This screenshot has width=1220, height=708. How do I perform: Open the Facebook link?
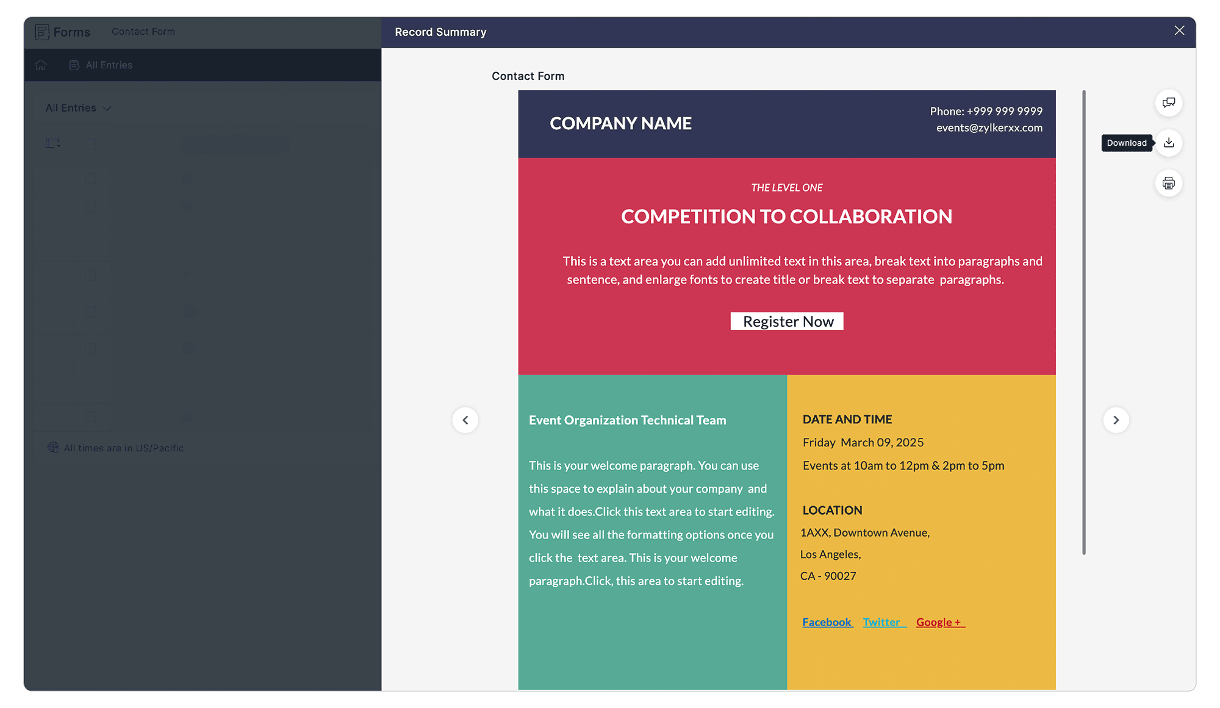(x=827, y=622)
